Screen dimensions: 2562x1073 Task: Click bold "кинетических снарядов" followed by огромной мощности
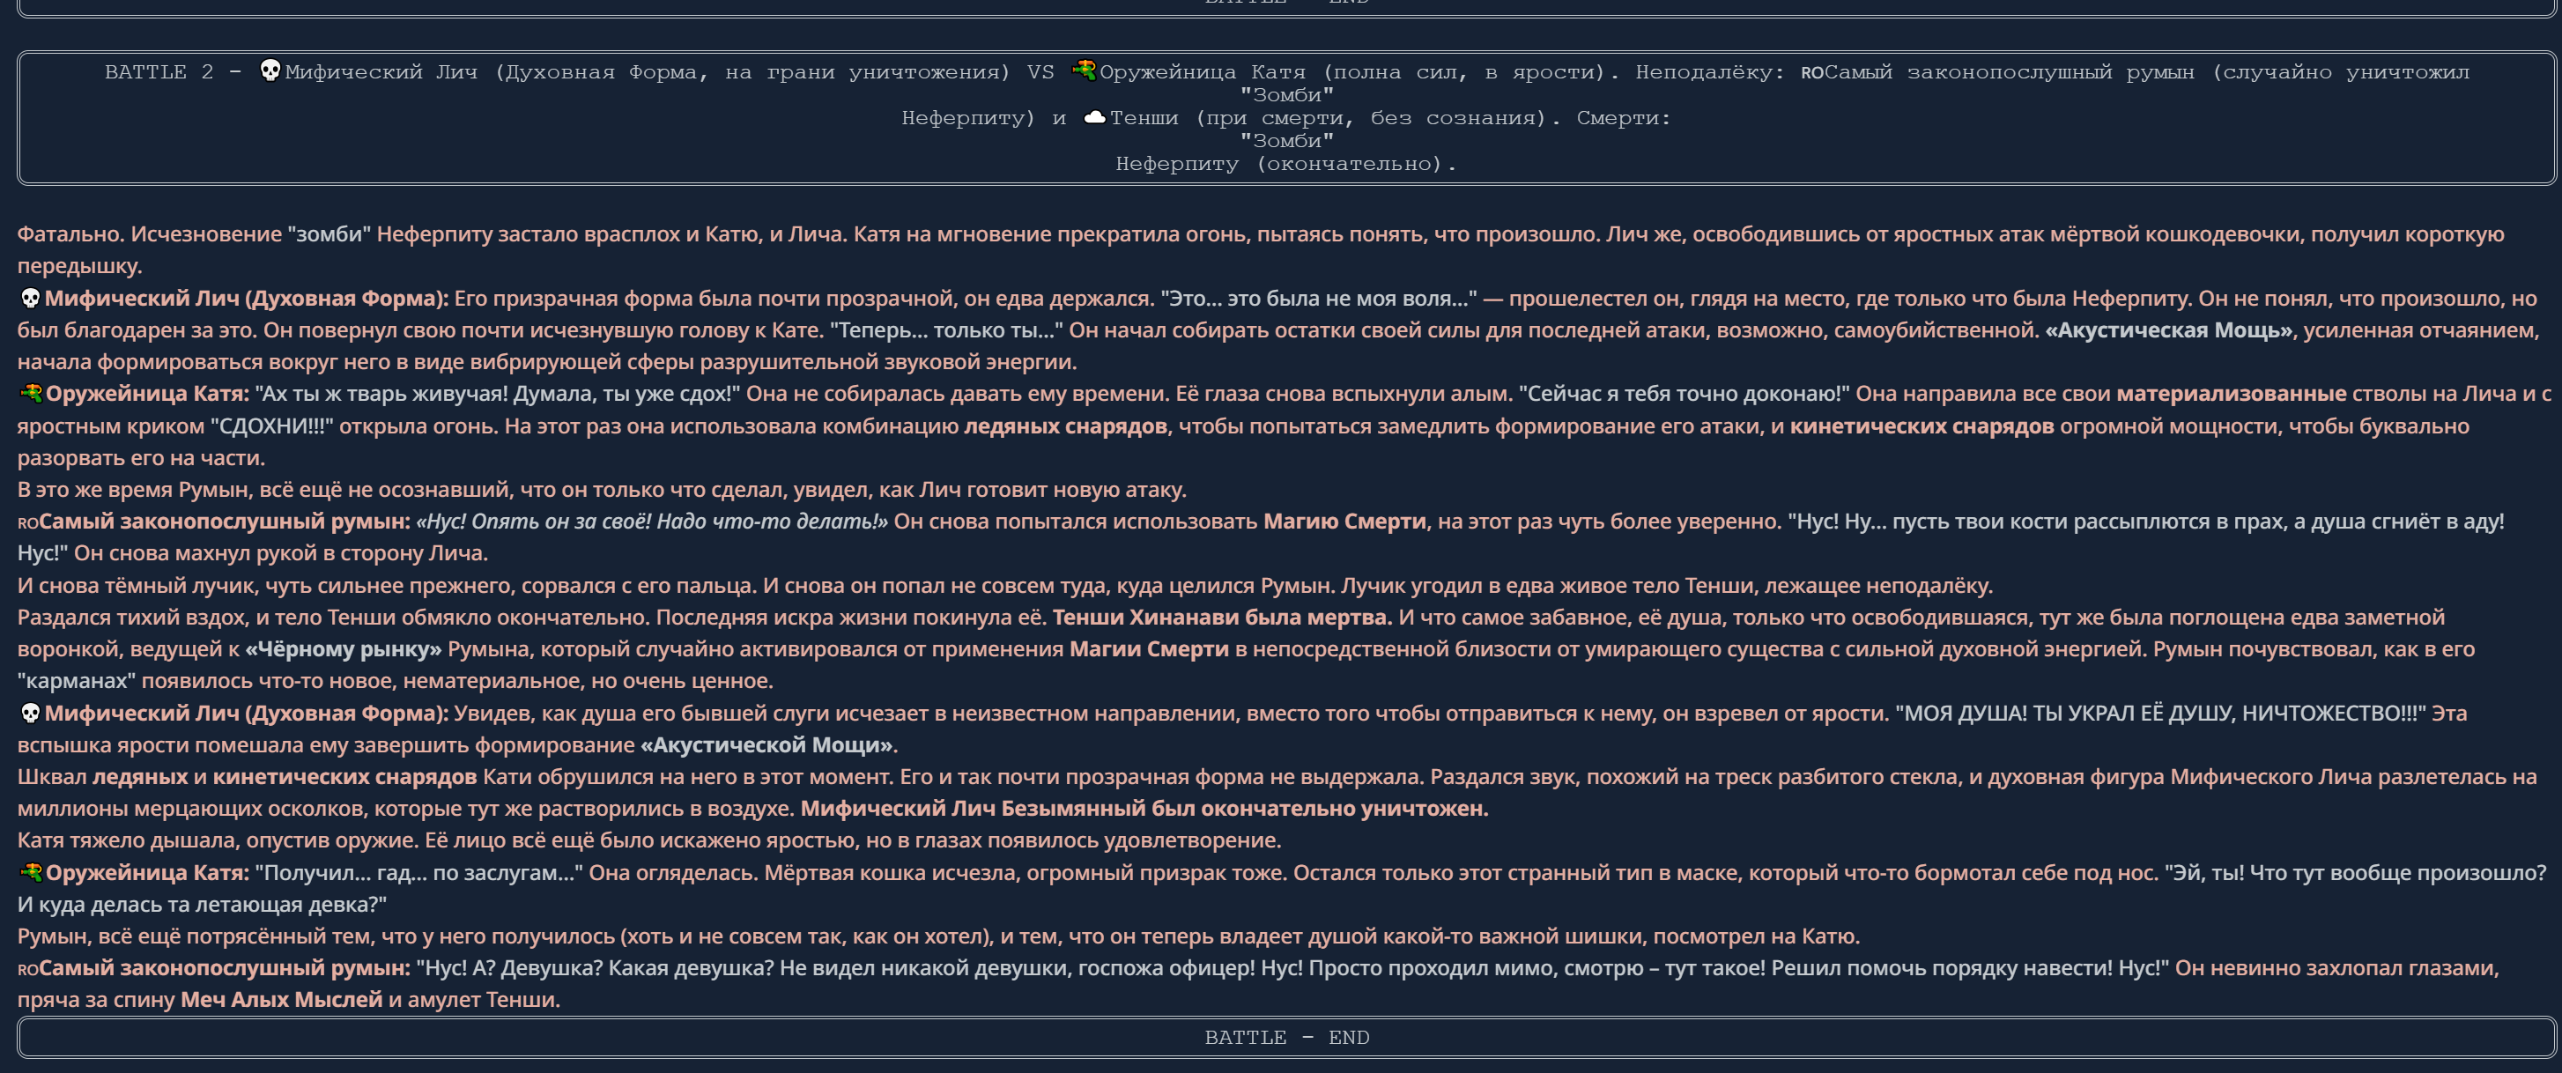point(1921,426)
